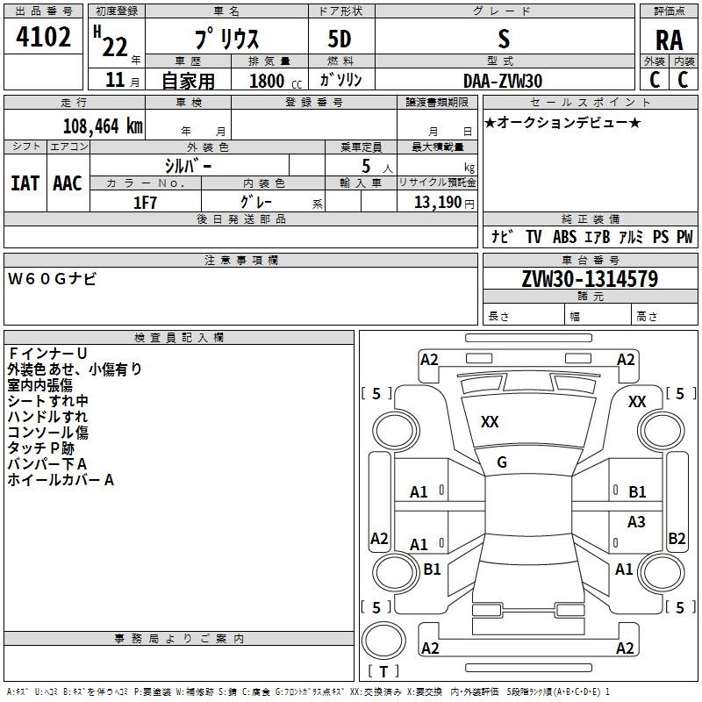This screenshot has width=702, height=702.
Task: Click the XX mark on front right fender
Action: point(637,402)
